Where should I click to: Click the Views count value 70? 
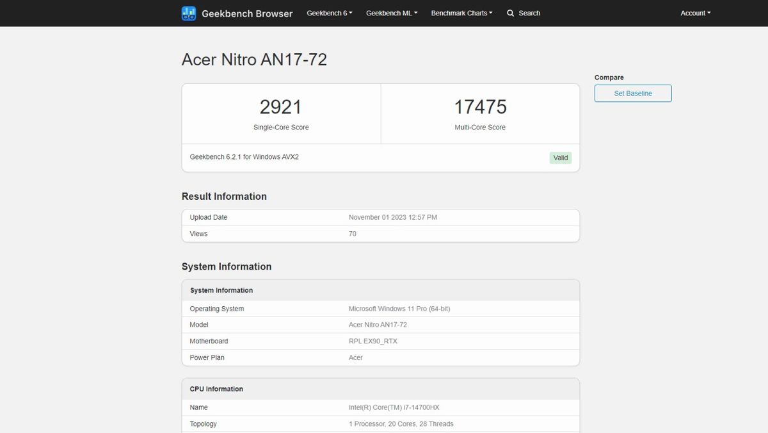[x=353, y=234]
